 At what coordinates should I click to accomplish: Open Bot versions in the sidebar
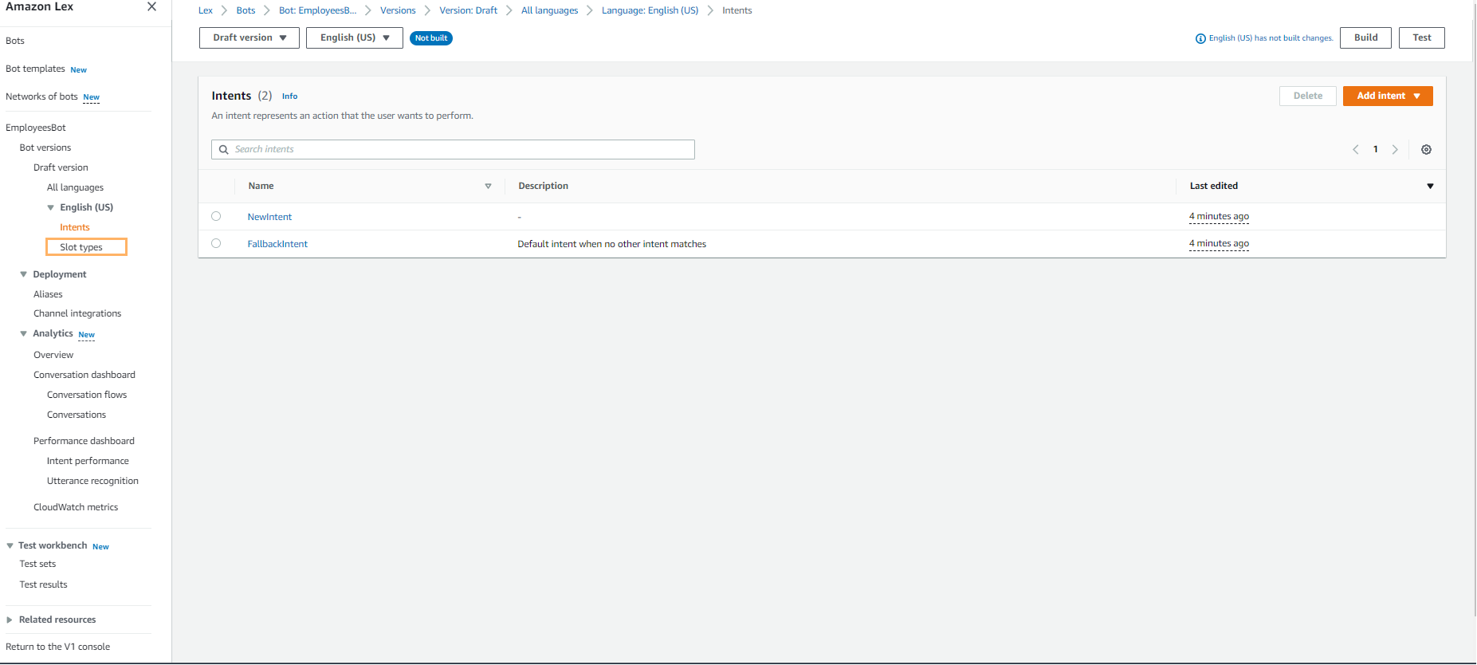point(45,148)
